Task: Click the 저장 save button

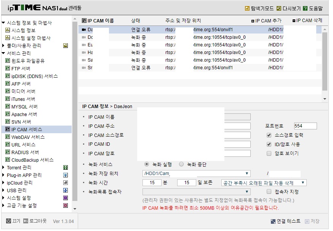Action: tap(312, 221)
